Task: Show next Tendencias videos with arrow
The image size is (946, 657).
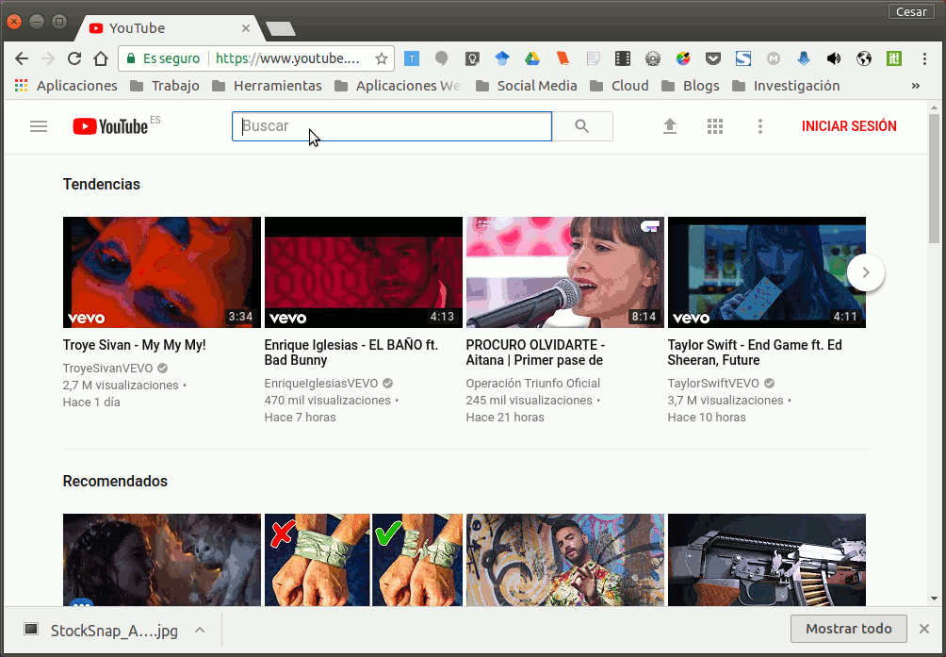Action: [866, 272]
